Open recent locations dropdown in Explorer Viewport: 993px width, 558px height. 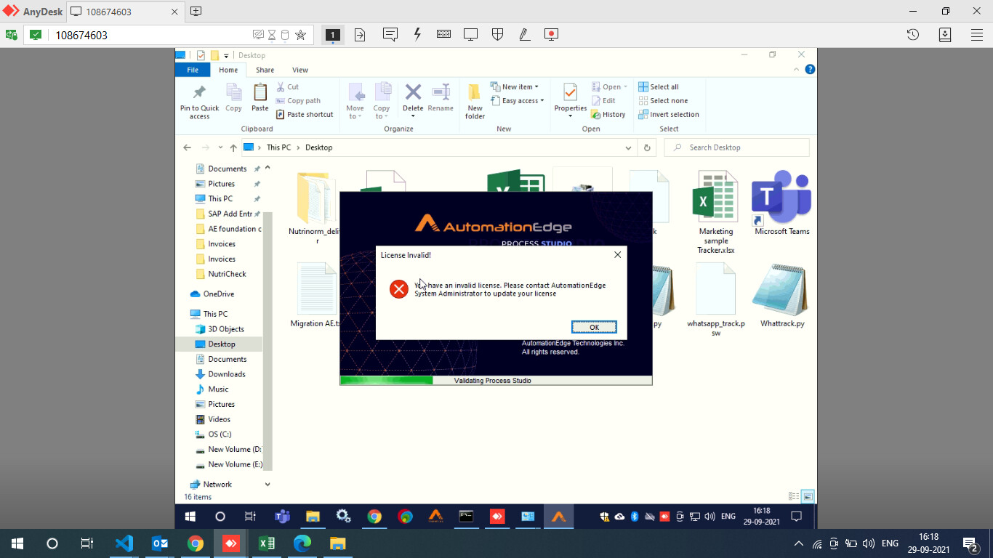[220, 147]
